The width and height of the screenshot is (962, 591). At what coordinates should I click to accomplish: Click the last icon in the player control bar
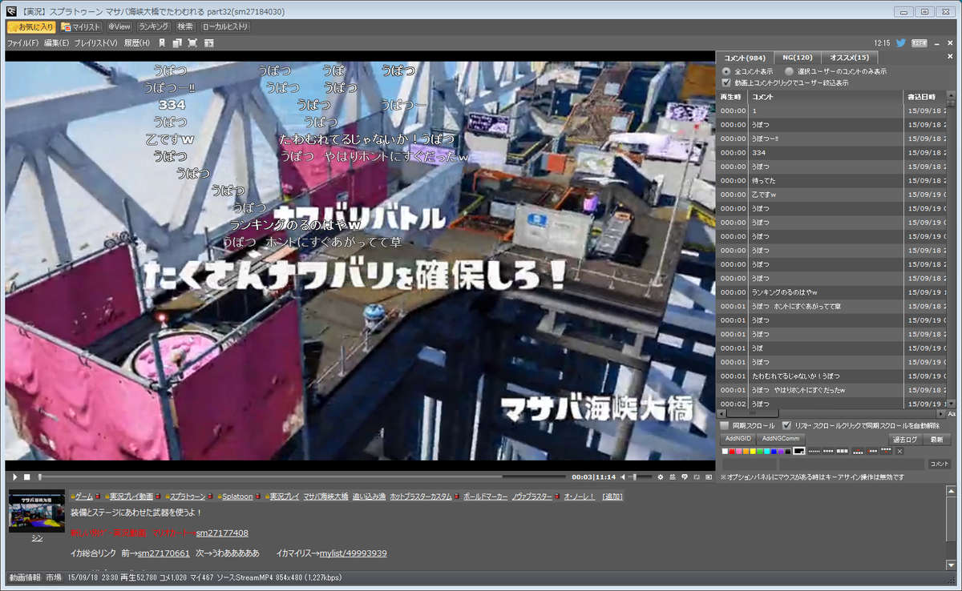pyautogui.click(x=709, y=477)
